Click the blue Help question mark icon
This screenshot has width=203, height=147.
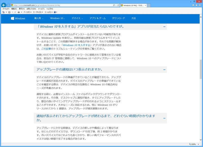tap(55, 12)
